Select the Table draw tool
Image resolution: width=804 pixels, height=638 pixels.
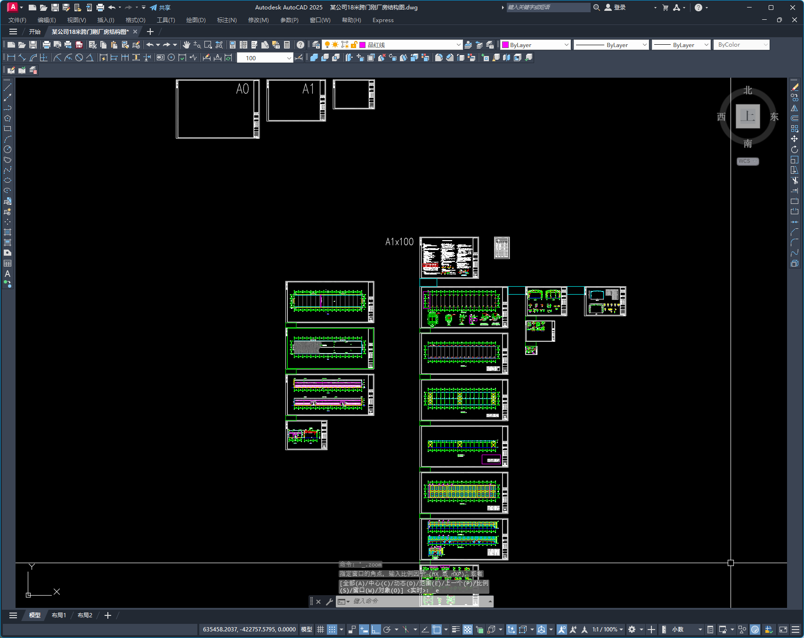[x=8, y=263]
